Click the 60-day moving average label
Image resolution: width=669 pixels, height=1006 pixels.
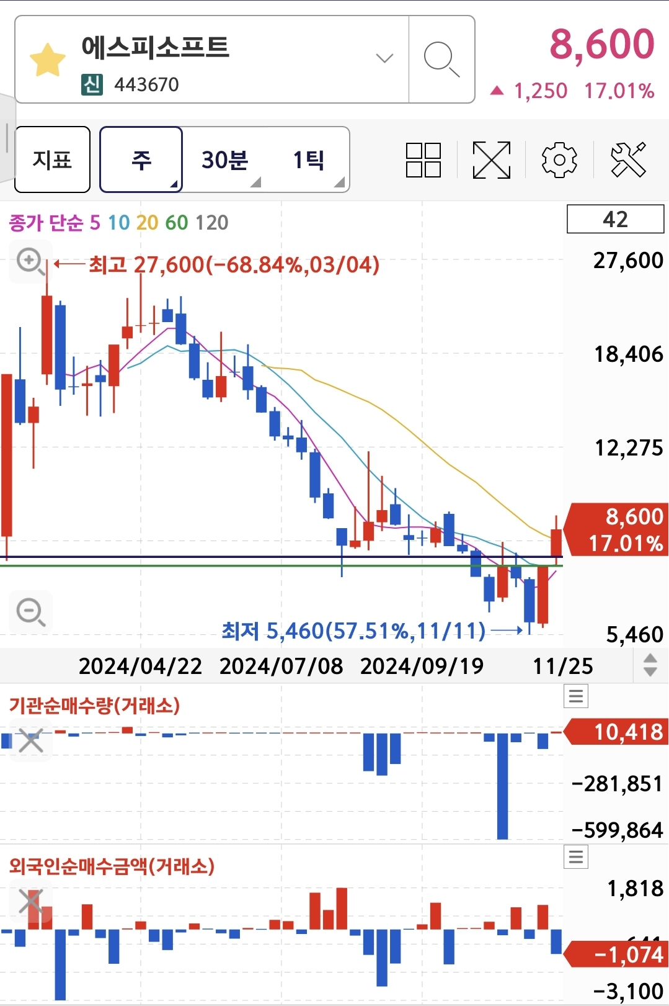[x=176, y=222]
